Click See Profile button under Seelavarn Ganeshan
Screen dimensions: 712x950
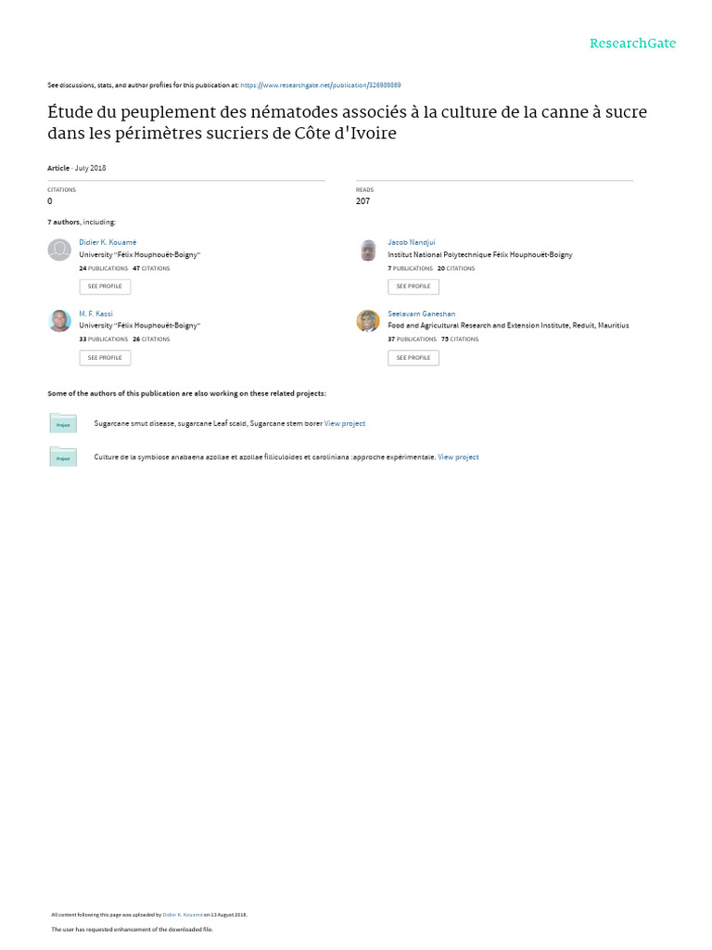pyautogui.click(x=413, y=358)
